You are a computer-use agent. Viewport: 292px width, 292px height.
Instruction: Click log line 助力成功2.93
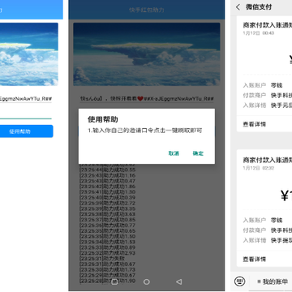point(107,253)
